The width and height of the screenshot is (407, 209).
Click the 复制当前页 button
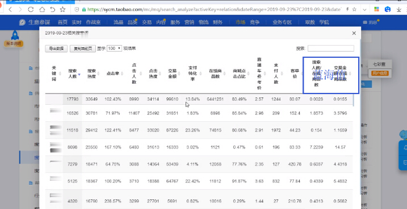coord(83,49)
